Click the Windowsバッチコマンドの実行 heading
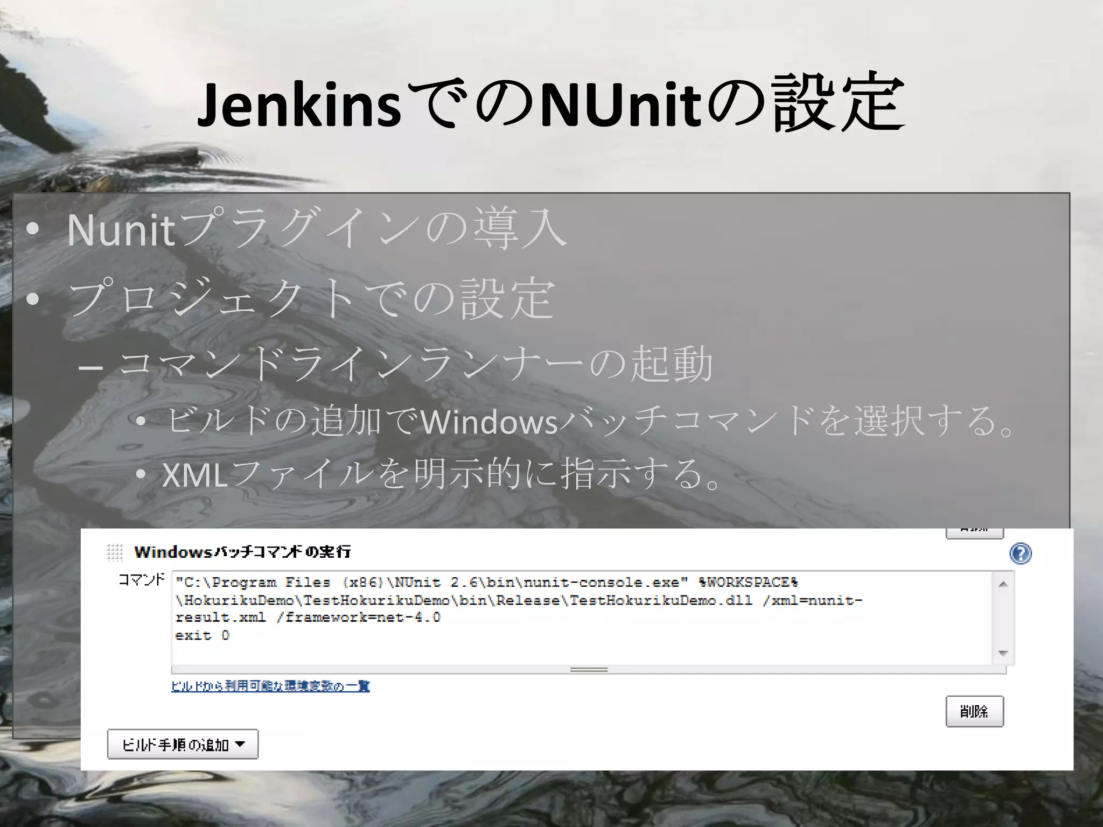Image resolution: width=1103 pixels, height=827 pixels. (x=242, y=552)
